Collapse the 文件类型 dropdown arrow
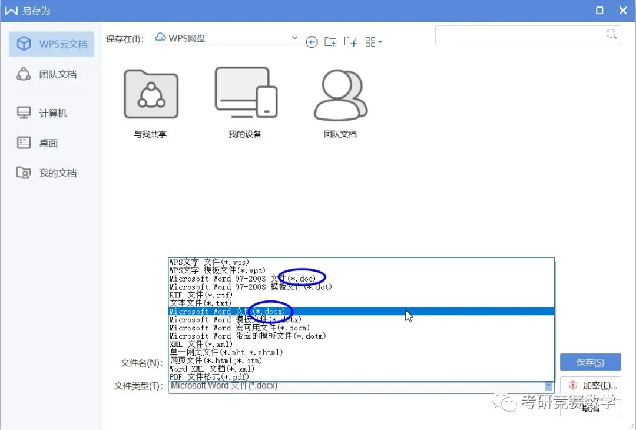The height and width of the screenshot is (430, 636). point(548,386)
